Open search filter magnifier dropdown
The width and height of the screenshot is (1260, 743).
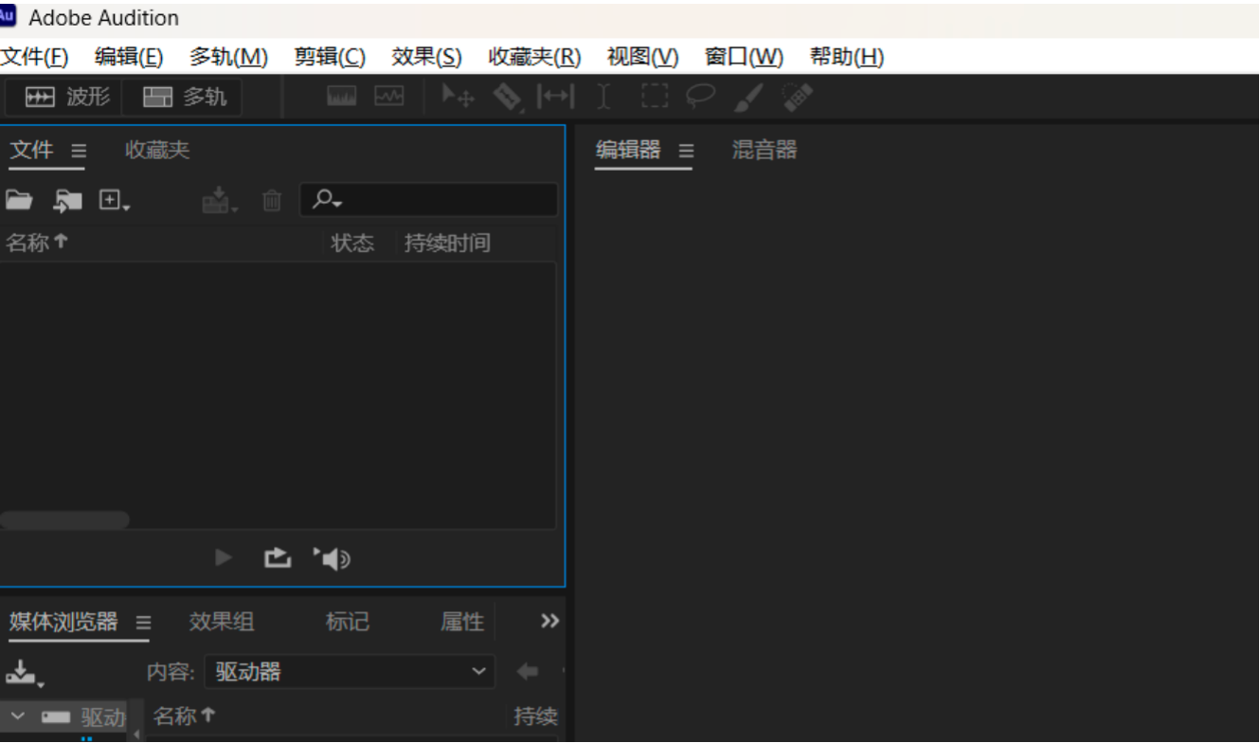tap(327, 200)
